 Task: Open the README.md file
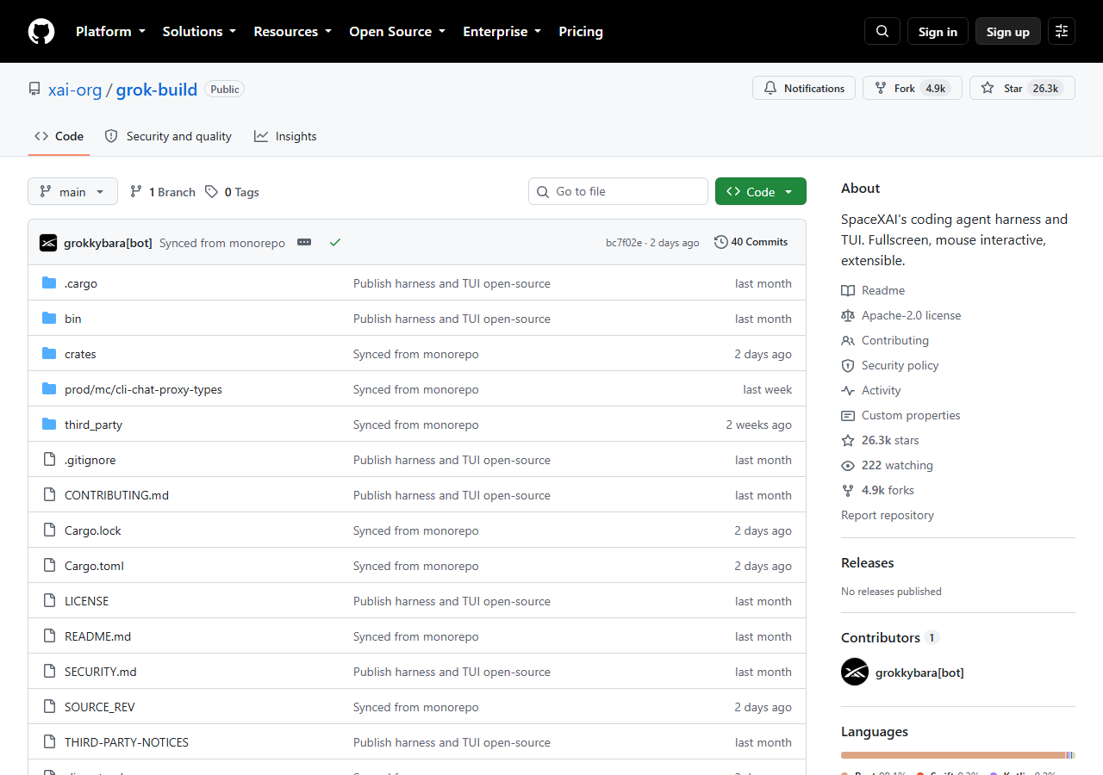click(x=97, y=636)
